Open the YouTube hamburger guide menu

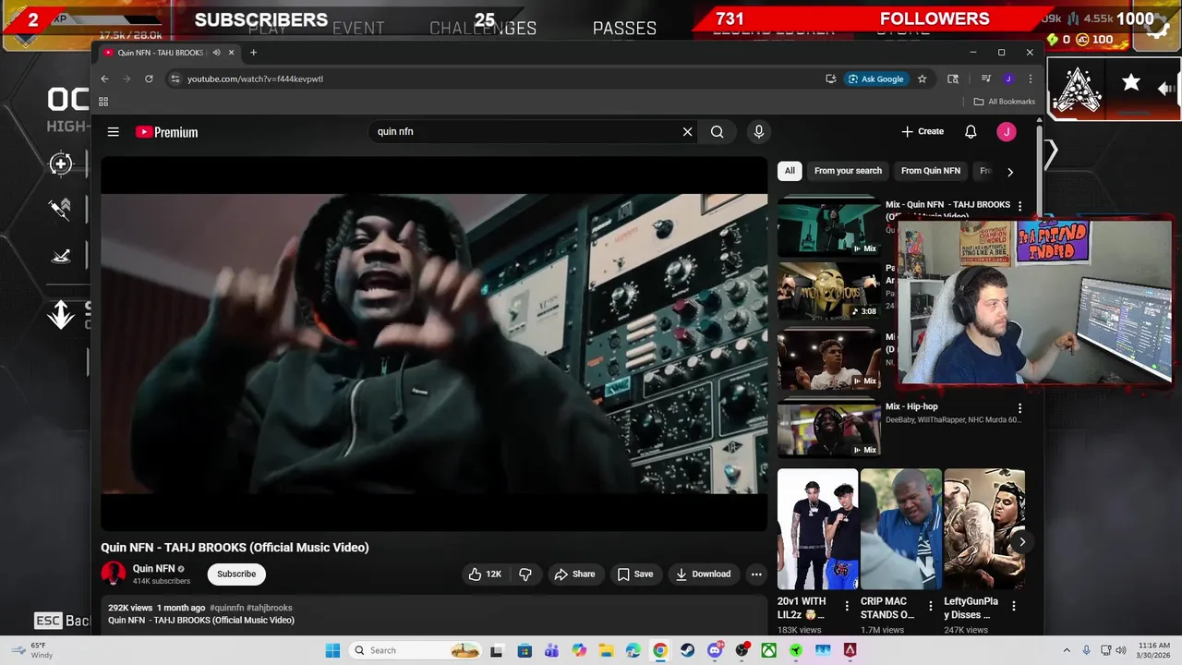113,132
